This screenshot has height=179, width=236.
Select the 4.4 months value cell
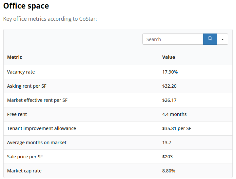174,114
